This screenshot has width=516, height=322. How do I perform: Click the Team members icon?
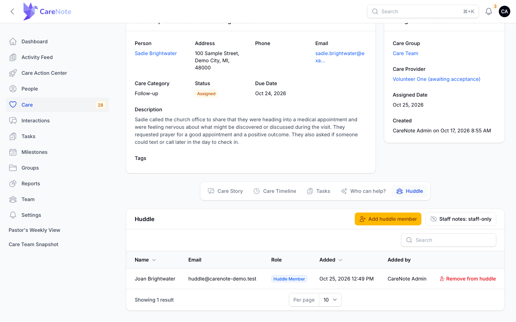click(x=13, y=199)
